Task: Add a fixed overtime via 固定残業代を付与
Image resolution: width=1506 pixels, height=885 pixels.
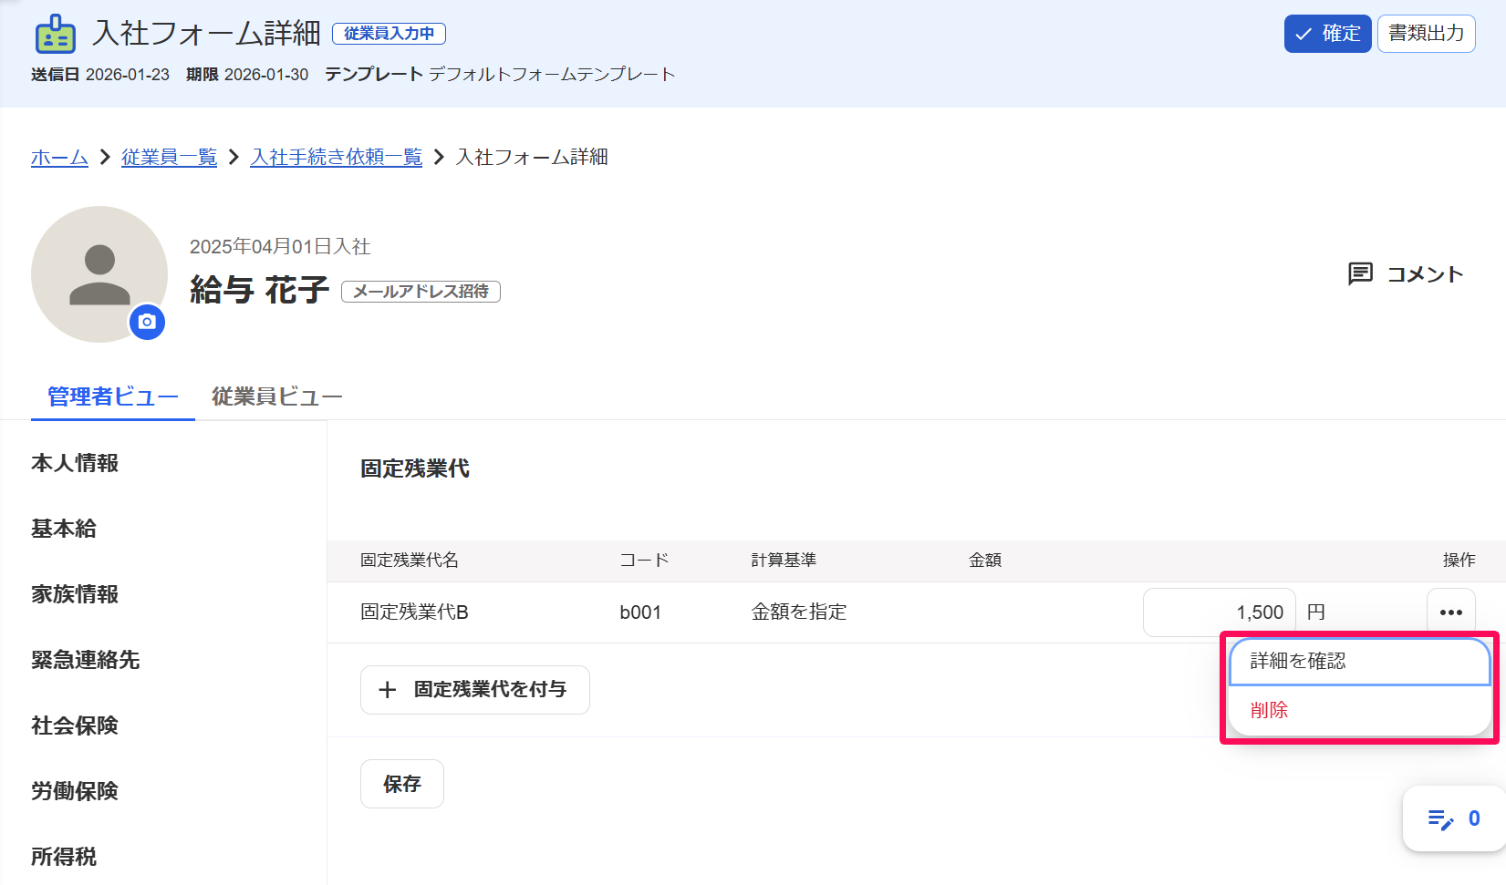Action: [474, 690]
